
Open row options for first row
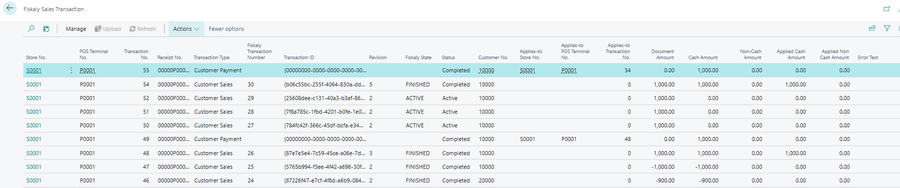[71, 70]
